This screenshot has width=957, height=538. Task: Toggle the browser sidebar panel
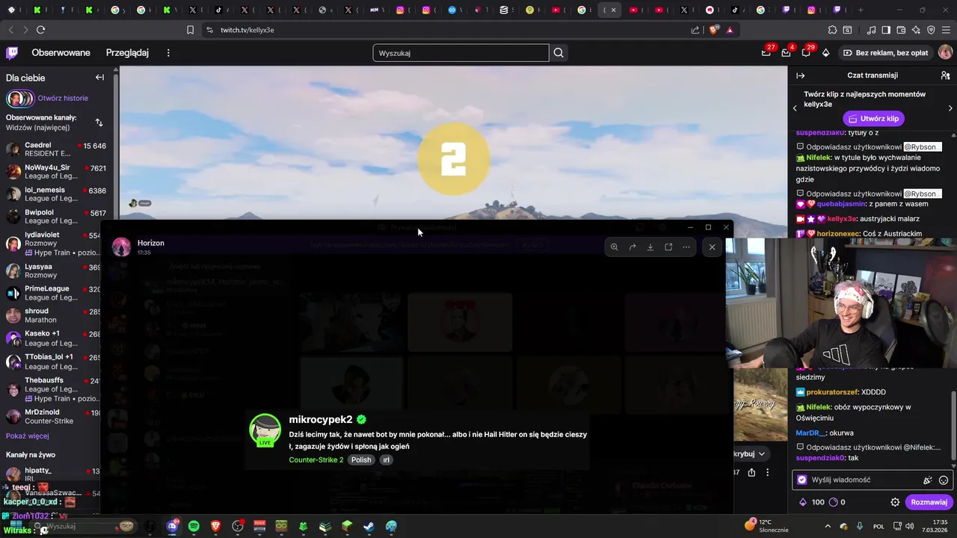886,30
